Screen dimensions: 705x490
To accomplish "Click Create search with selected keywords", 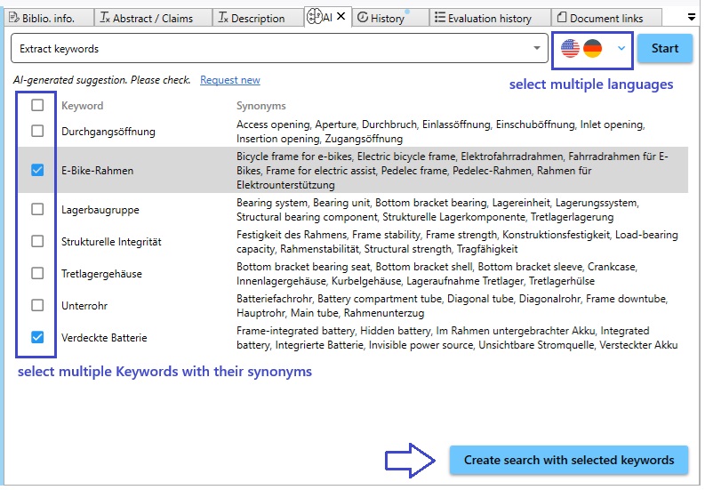I will (569, 461).
